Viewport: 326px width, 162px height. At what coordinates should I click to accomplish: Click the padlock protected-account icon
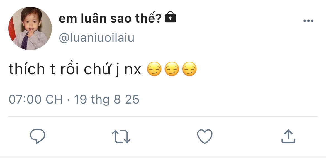click(x=170, y=17)
